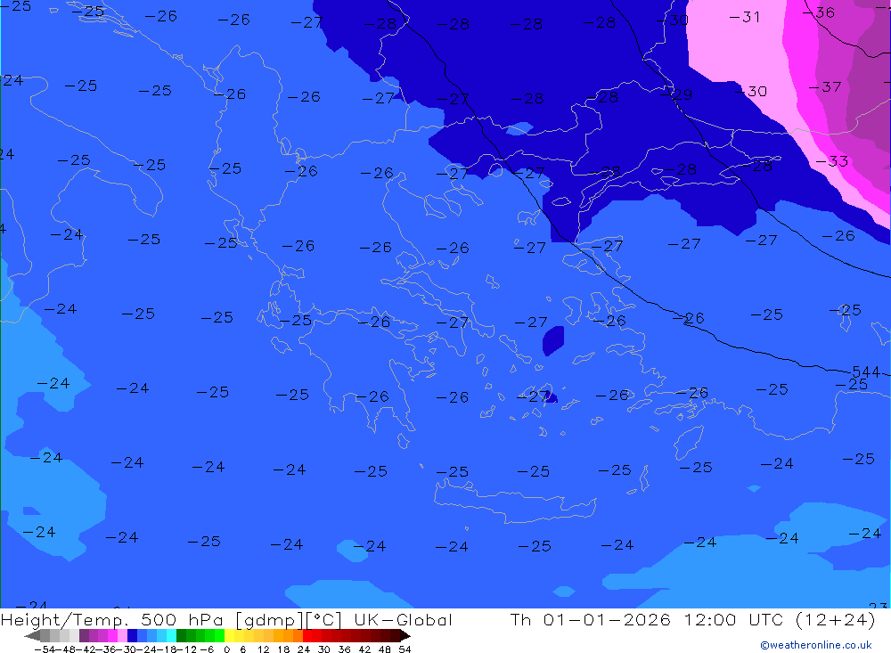Click the legend scale label '0'
The image size is (891, 653).
pyautogui.click(x=226, y=649)
